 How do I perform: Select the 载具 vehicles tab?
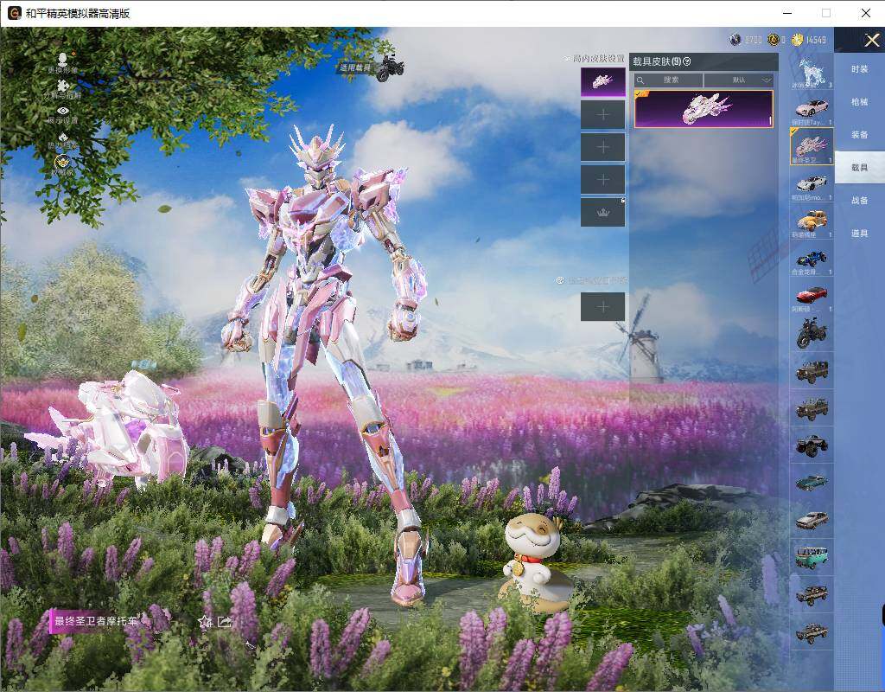point(860,167)
